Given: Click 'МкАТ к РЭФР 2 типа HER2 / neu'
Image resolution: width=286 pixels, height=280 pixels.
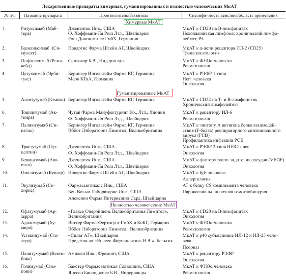Looking at the screenshot, I should click(x=216, y=147).
